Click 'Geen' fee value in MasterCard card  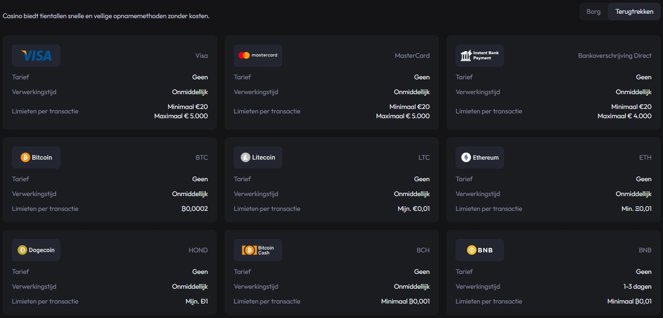coord(422,77)
